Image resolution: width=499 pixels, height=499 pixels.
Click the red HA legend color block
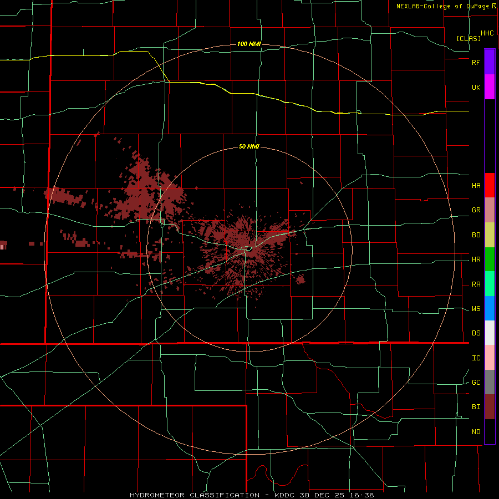[x=490, y=185]
